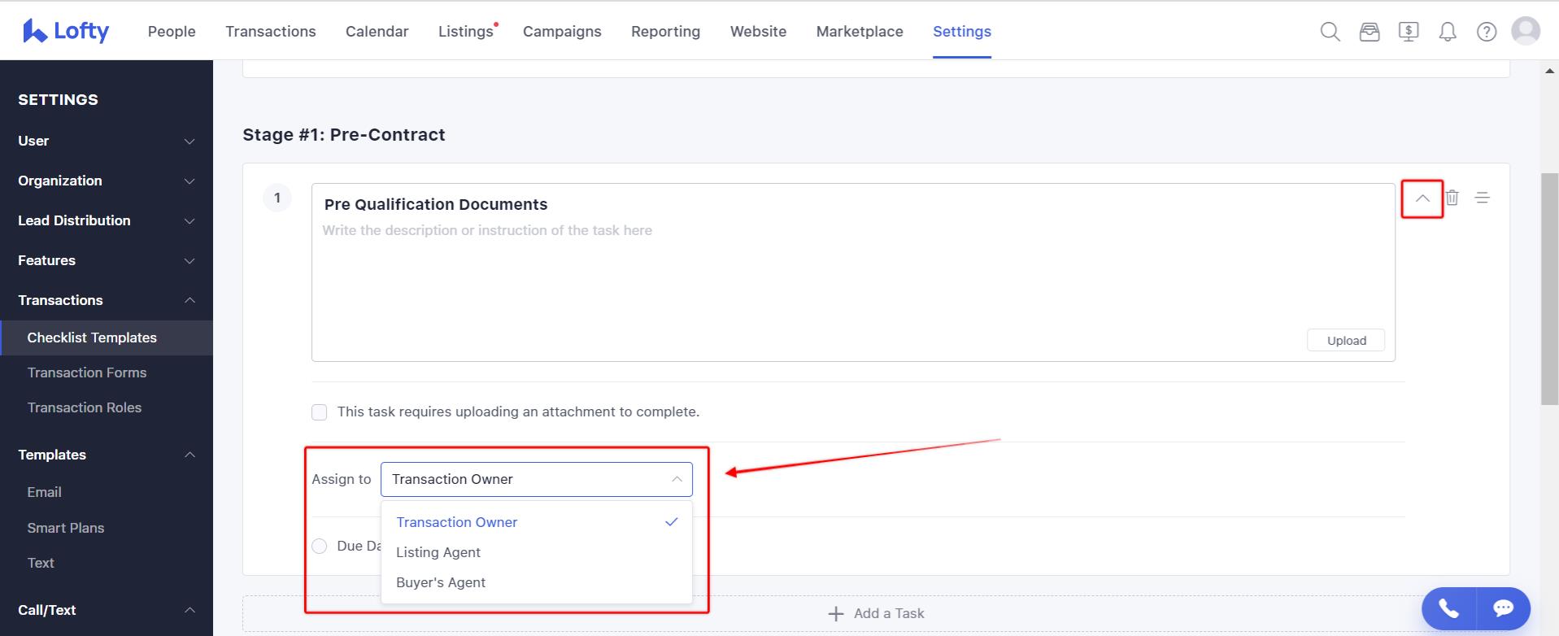Go to the Transactions top tab

271,32
